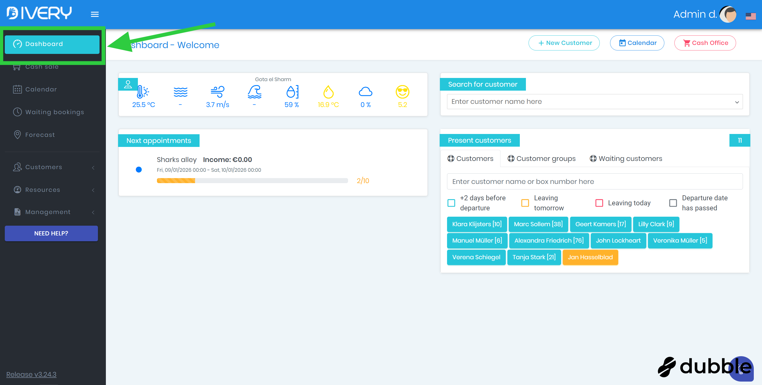Click the wind speed icon
The height and width of the screenshot is (385, 762).
coord(217,92)
